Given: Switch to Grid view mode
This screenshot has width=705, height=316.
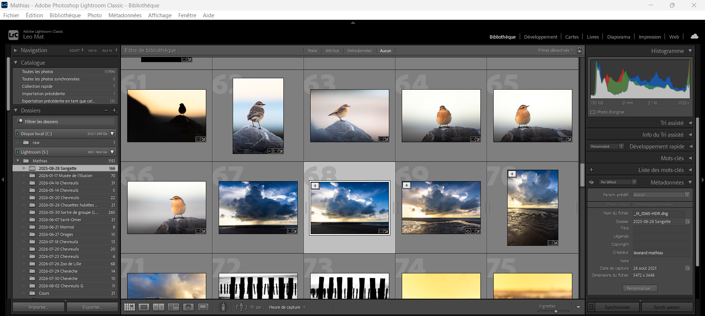Looking at the screenshot, I should [x=129, y=307].
